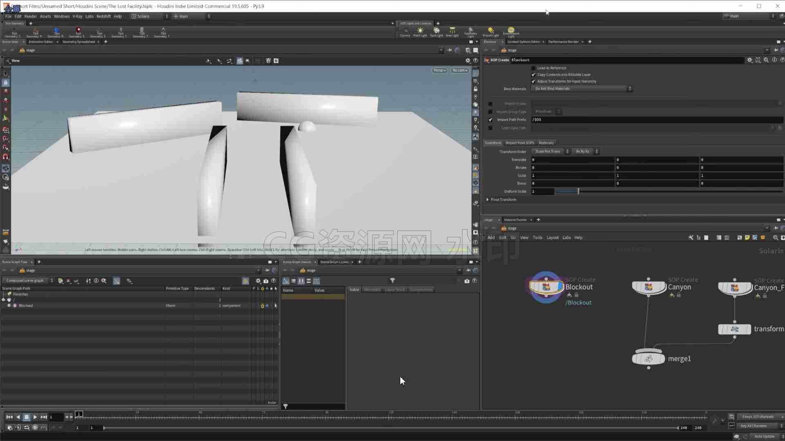
Task: Uncheck Adjust Transforms for Input Hierarchy
Action: click(533, 81)
